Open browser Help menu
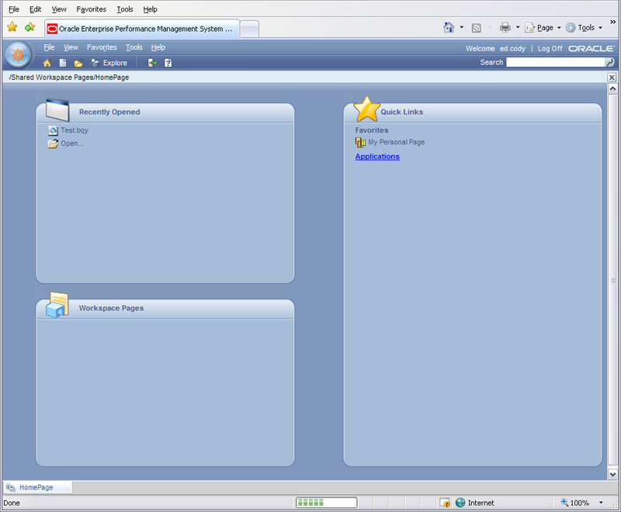 coord(150,9)
